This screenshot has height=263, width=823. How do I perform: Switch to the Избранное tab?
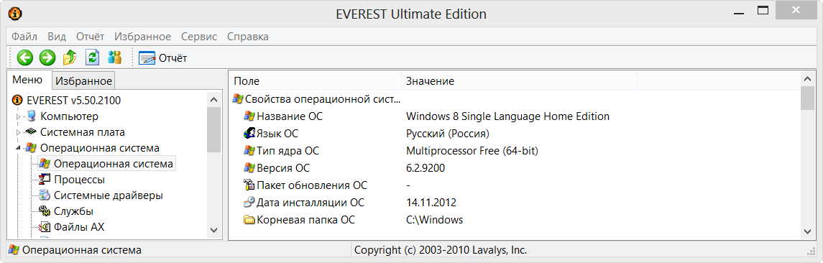point(84,81)
